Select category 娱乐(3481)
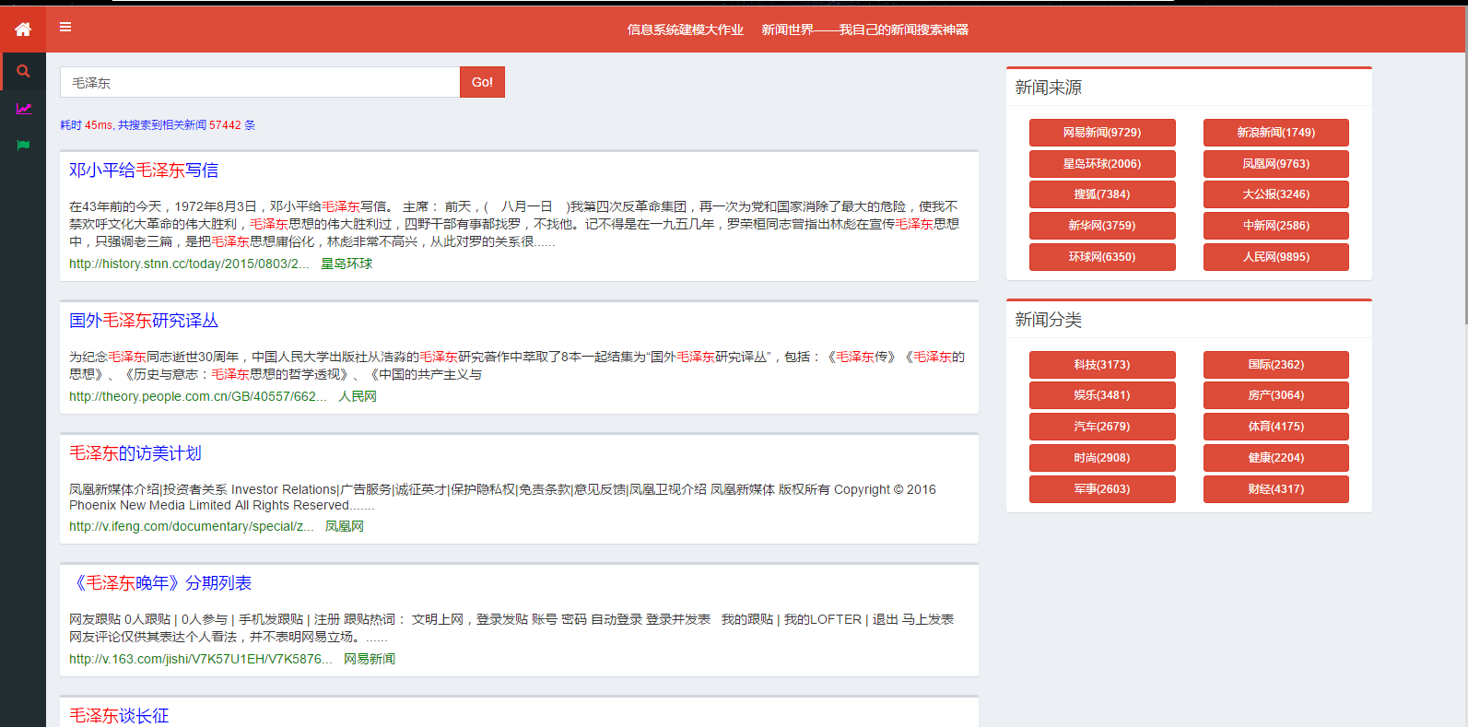Viewport: 1468px width, 727px height. [x=1102, y=395]
